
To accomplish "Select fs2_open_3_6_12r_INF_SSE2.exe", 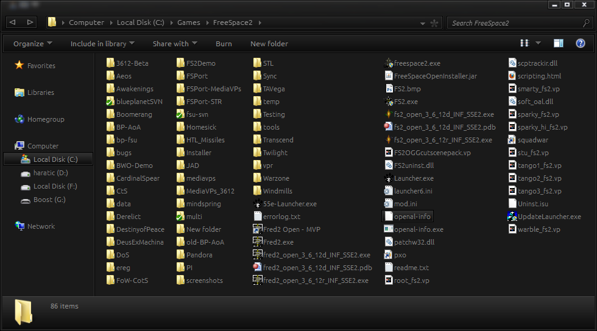I will click(439, 140).
